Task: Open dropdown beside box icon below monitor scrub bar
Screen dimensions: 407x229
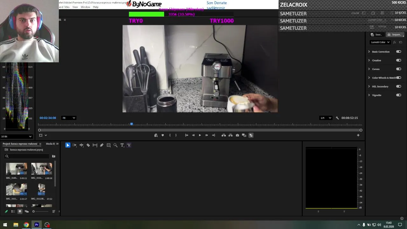Action: click(x=45, y=135)
